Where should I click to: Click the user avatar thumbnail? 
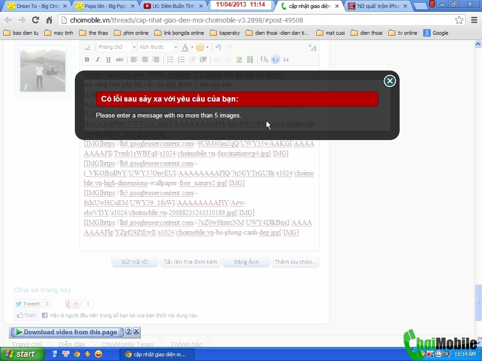pos(43,70)
